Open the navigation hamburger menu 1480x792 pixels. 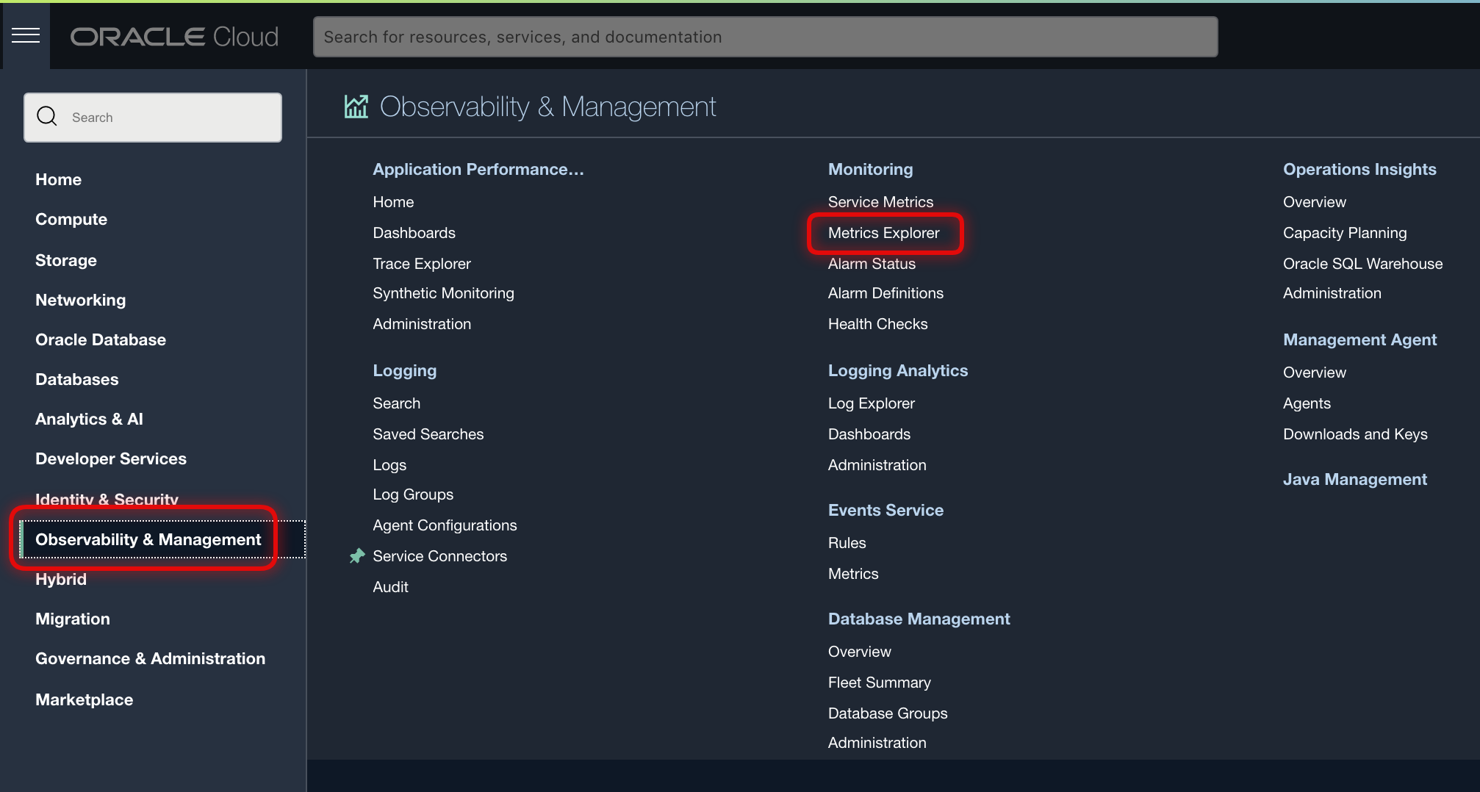click(26, 35)
